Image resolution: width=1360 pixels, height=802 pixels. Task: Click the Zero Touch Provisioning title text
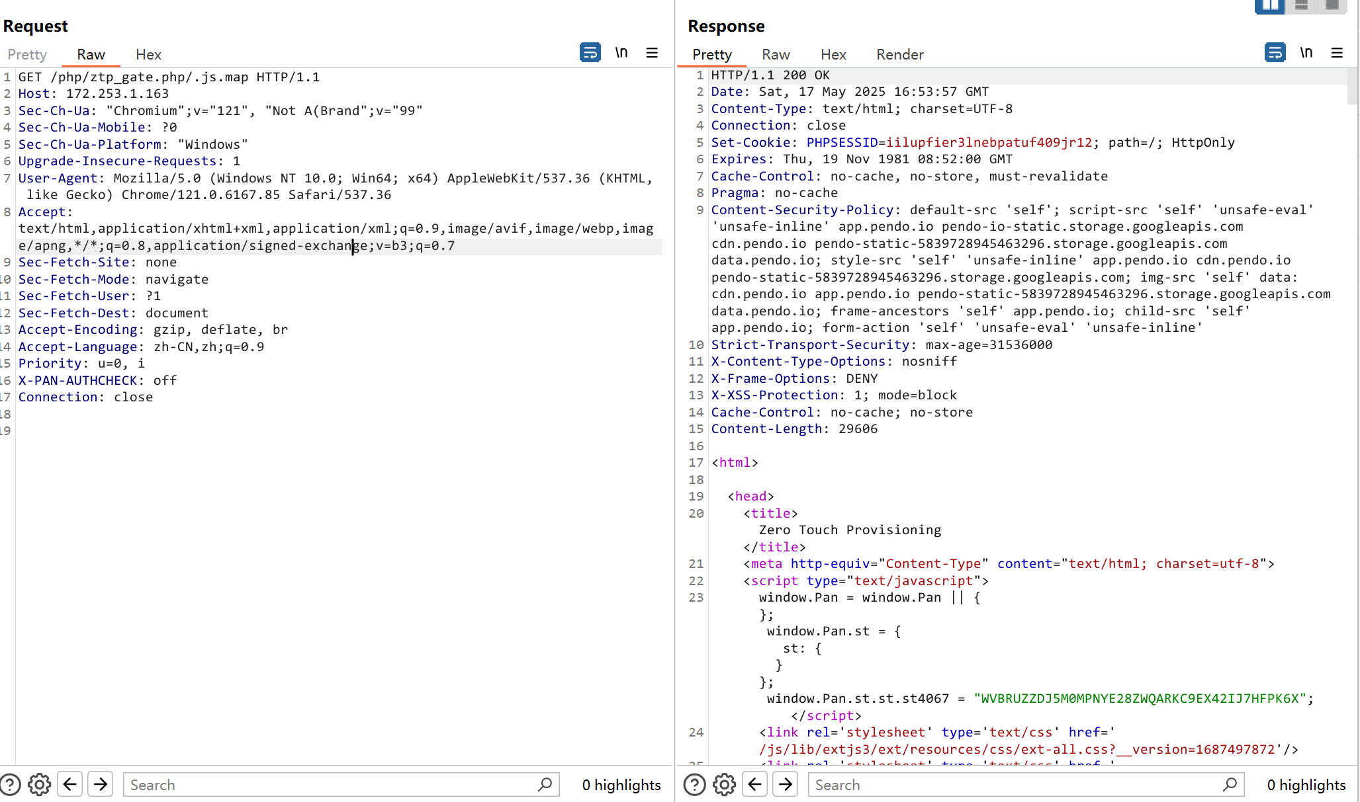[x=850, y=530]
